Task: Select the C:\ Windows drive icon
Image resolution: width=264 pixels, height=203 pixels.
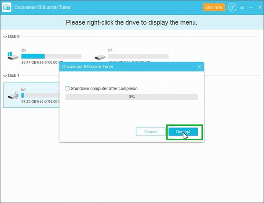Action: tap(13, 56)
